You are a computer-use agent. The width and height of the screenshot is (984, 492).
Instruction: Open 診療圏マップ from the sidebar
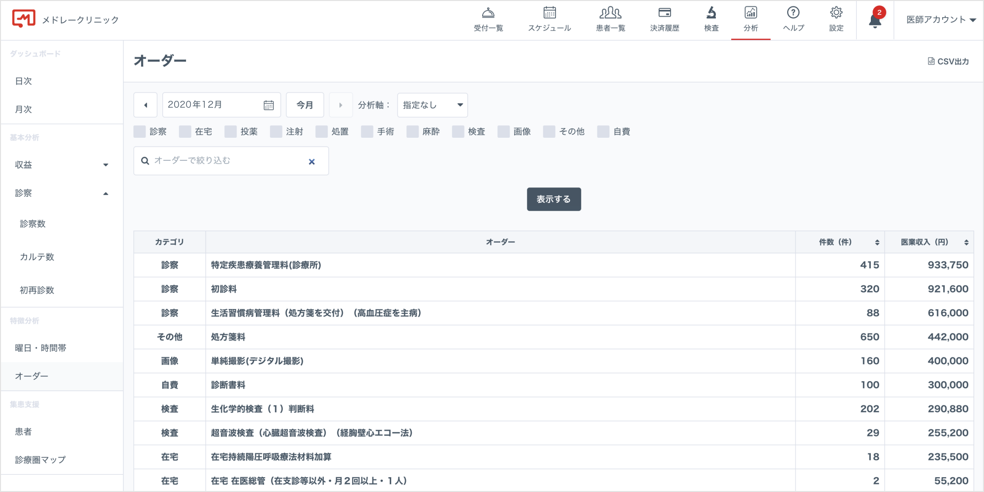click(x=40, y=460)
